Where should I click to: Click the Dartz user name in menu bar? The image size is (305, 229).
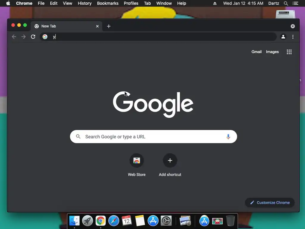click(273, 3)
